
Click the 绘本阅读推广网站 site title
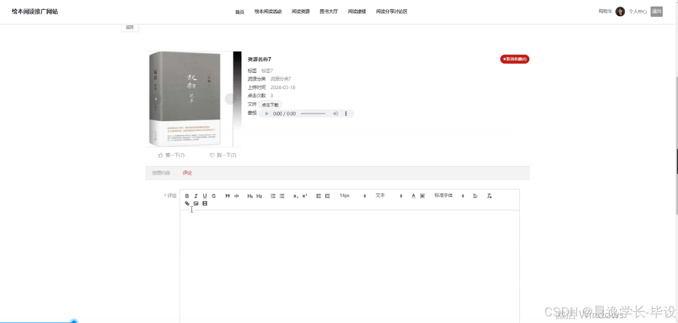pyautogui.click(x=35, y=11)
